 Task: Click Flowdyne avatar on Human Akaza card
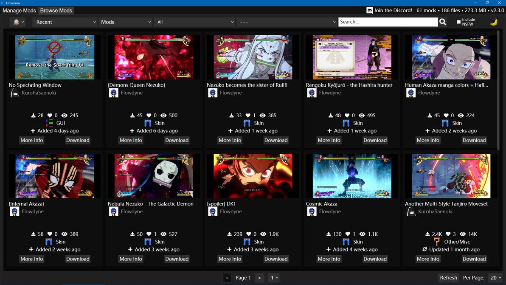pos(411,93)
